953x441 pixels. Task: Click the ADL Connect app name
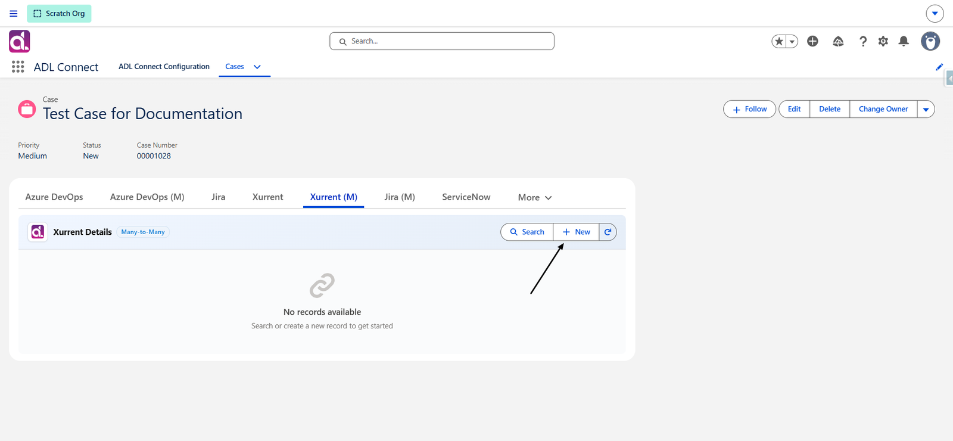(x=66, y=67)
